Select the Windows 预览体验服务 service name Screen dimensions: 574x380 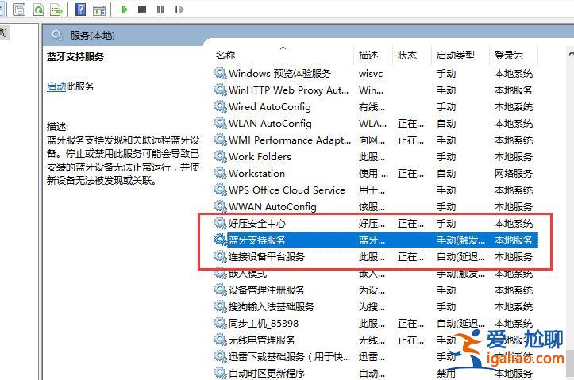[x=279, y=74]
